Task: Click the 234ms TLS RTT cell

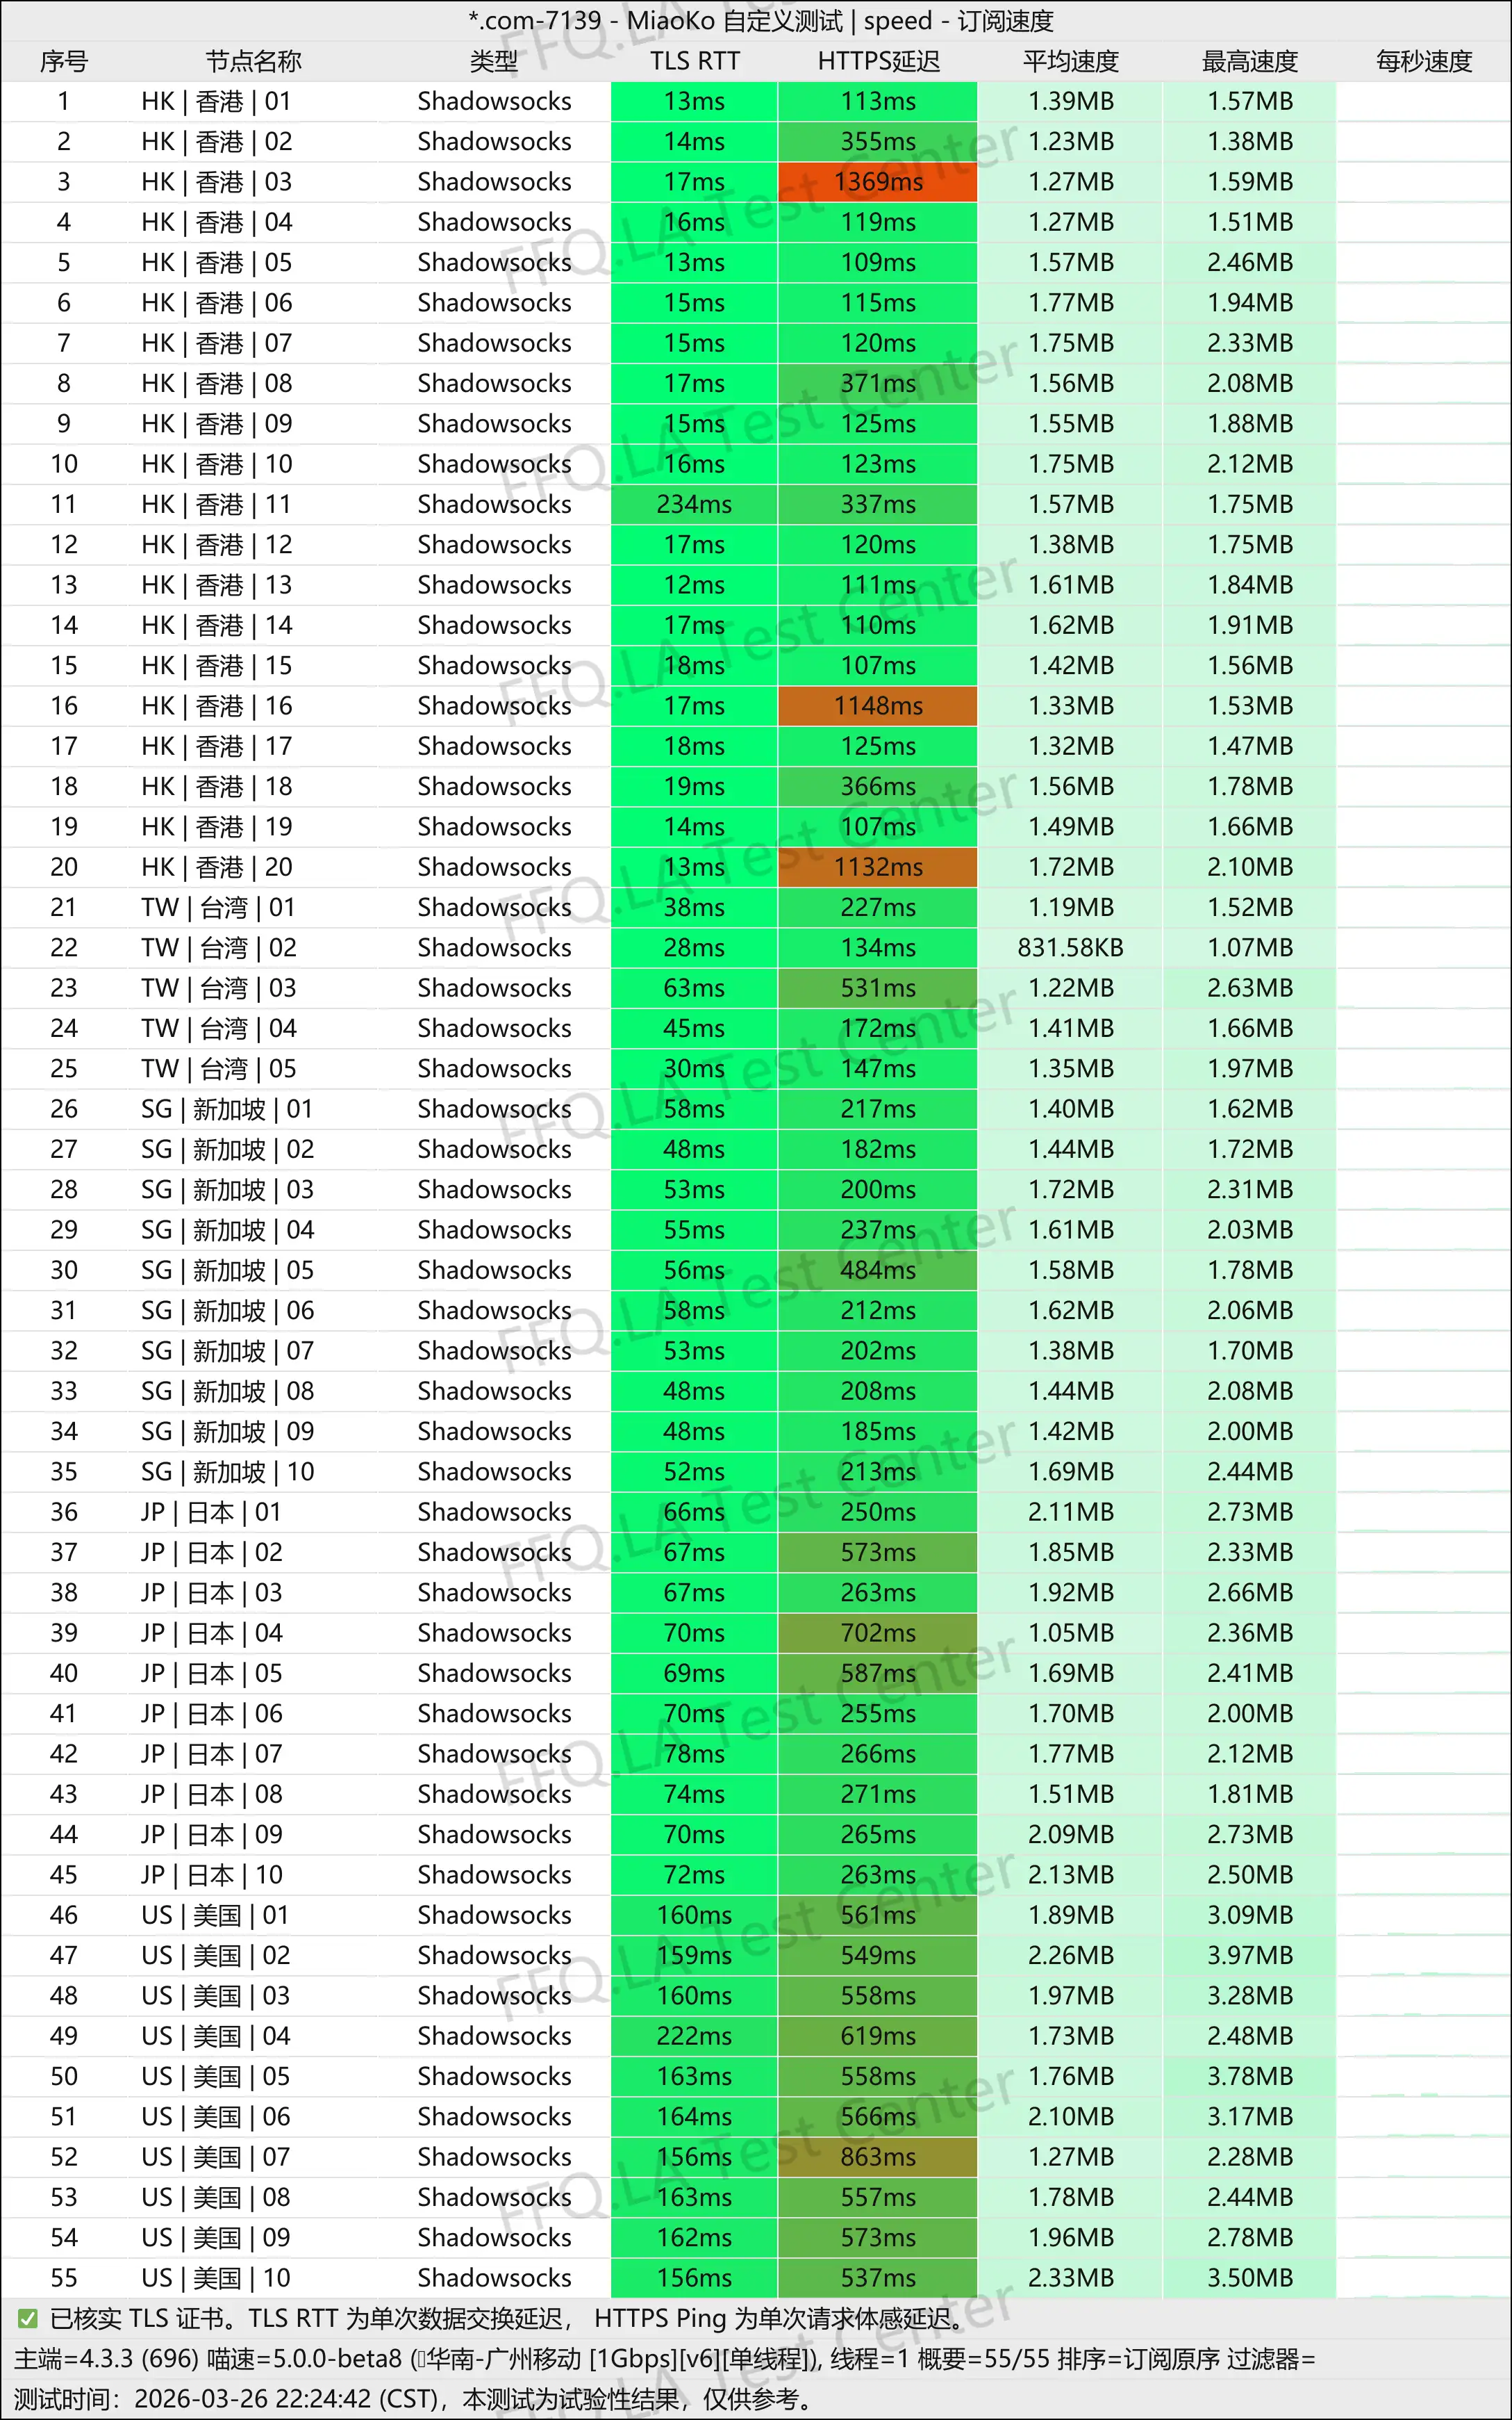Action: click(694, 504)
